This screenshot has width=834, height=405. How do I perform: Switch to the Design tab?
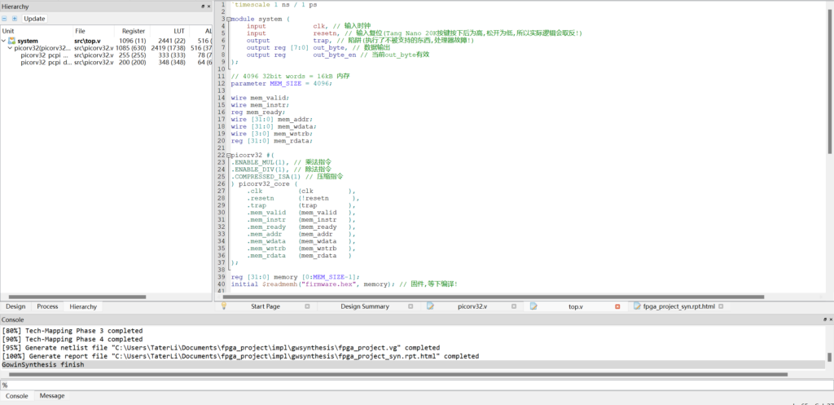(x=15, y=306)
